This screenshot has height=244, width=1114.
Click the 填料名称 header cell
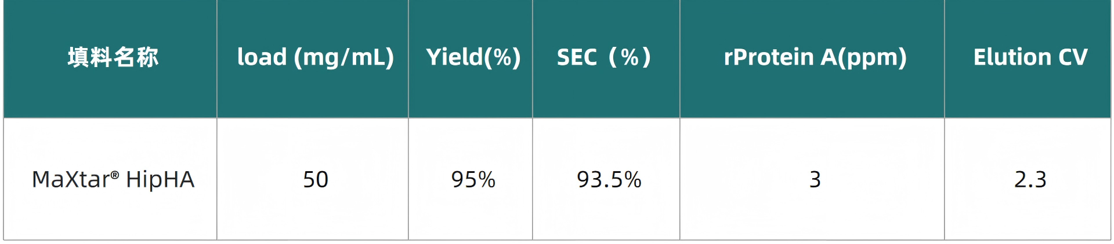point(113,57)
